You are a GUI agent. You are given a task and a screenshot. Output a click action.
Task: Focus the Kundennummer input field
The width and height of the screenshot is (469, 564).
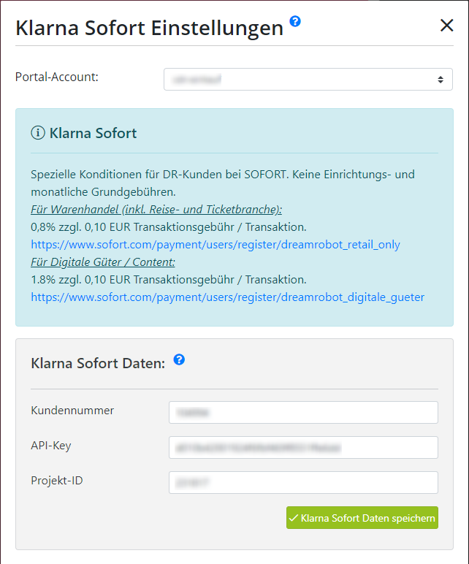304,412
